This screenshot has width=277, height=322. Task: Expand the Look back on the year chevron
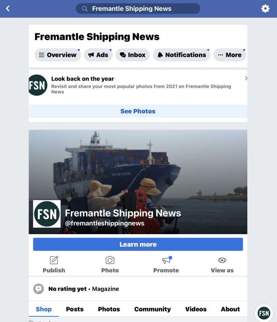point(246,78)
